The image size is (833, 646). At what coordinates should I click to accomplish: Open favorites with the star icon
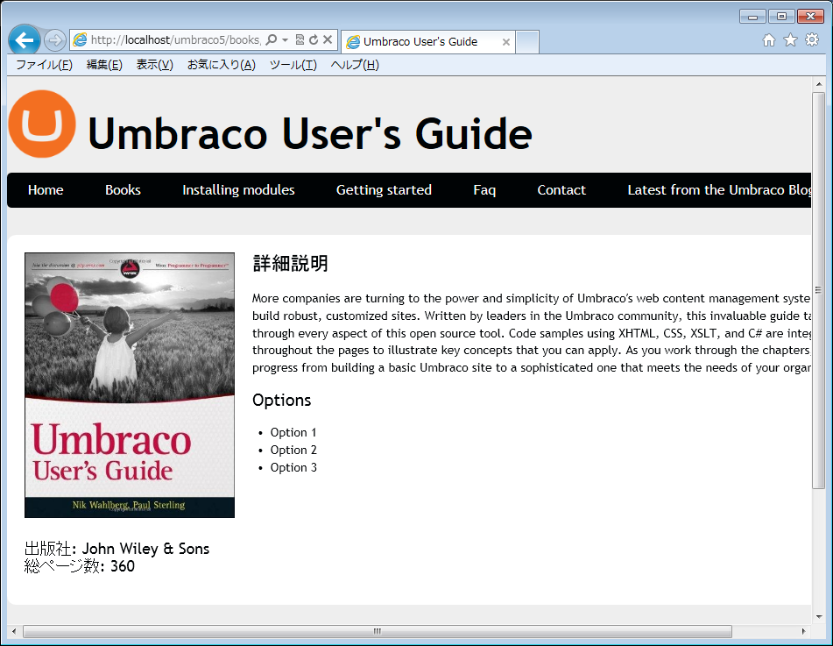[x=790, y=40]
